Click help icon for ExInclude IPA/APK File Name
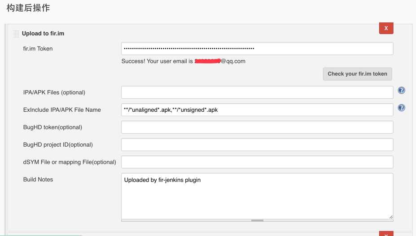This screenshot has height=236, width=416. point(401,108)
